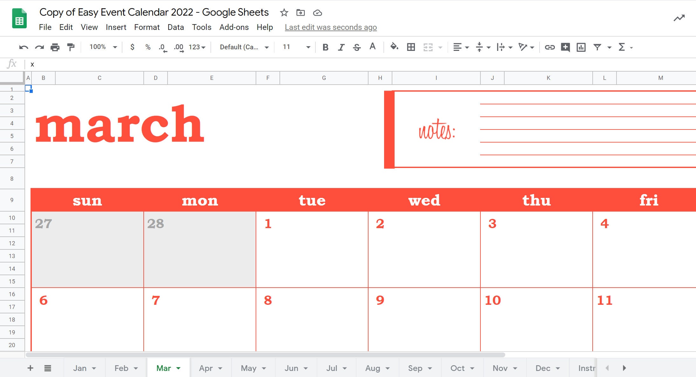Open 'Last edit was seconds ago' link
The height and width of the screenshot is (377, 696).
331,27
